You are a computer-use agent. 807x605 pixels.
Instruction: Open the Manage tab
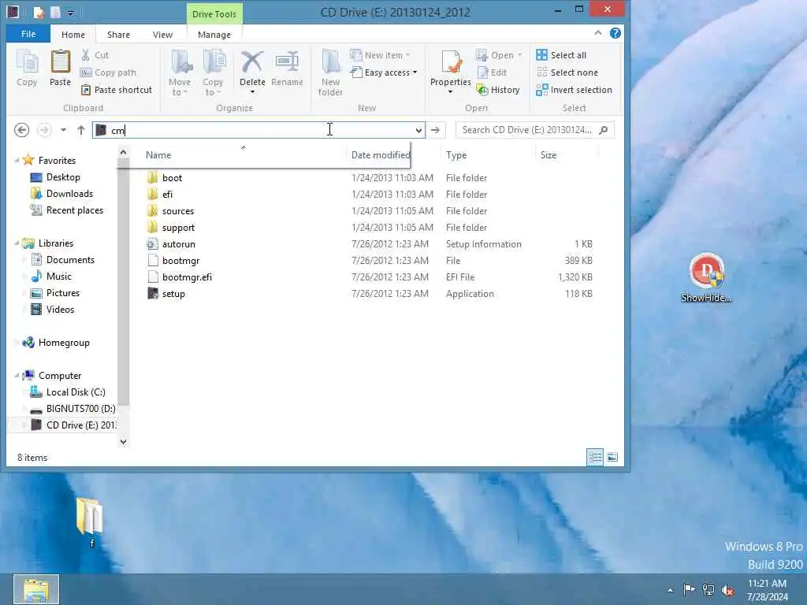(214, 35)
